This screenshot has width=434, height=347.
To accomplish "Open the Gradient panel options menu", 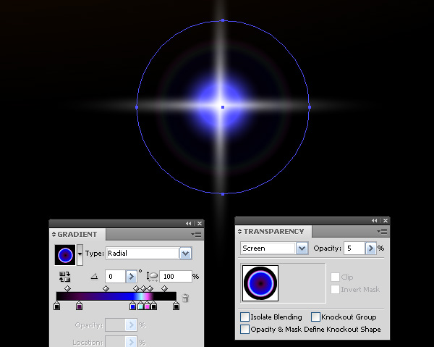I will click(x=196, y=235).
